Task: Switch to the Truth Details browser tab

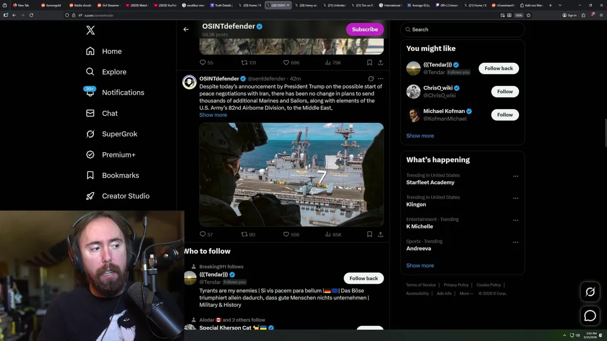Action: (x=221, y=5)
